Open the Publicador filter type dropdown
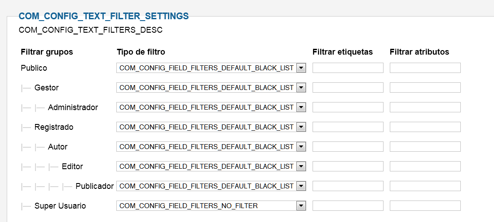Image resolution: width=494 pixels, height=222 pixels. [x=211, y=186]
